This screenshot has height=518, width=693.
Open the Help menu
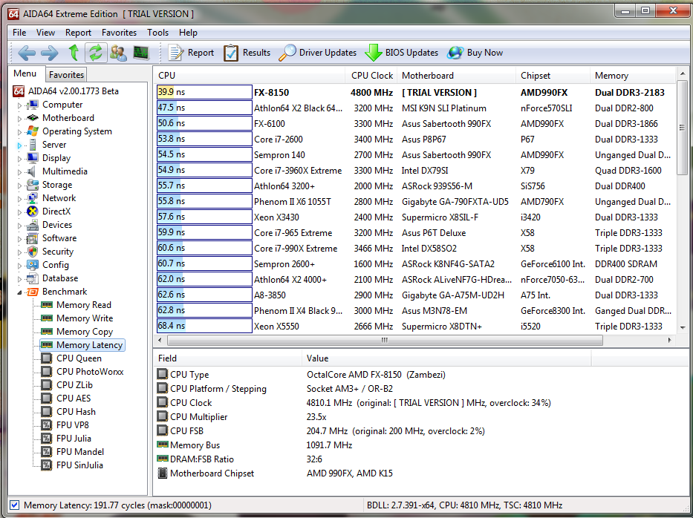click(x=188, y=32)
